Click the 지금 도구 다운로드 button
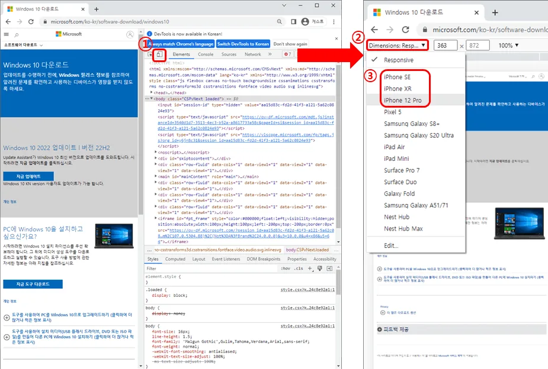Screen dimensions: 548x369 (x=33, y=284)
